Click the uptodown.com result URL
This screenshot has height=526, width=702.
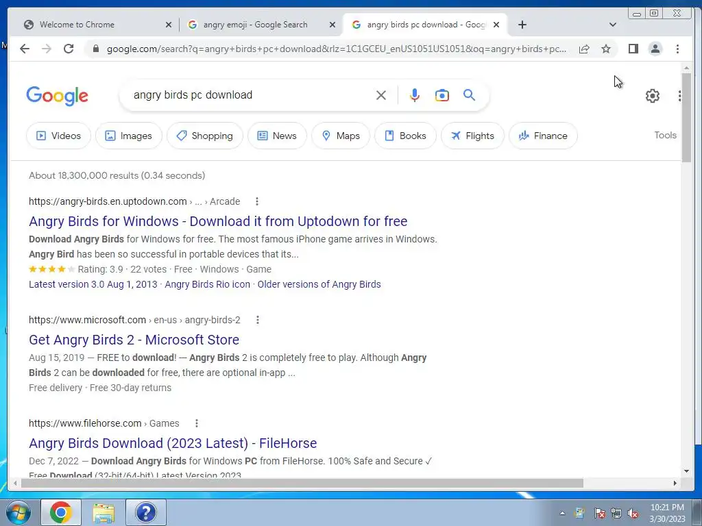click(134, 201)
